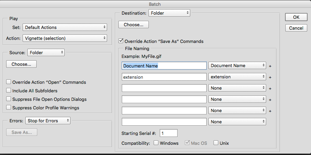Tick the Unix compatibility checkbox
The image size is (311, 155).
[216, 143]
